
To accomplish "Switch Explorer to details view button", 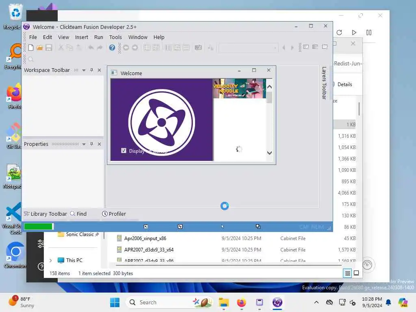I will pyautogui.click(x=348, y=273).
